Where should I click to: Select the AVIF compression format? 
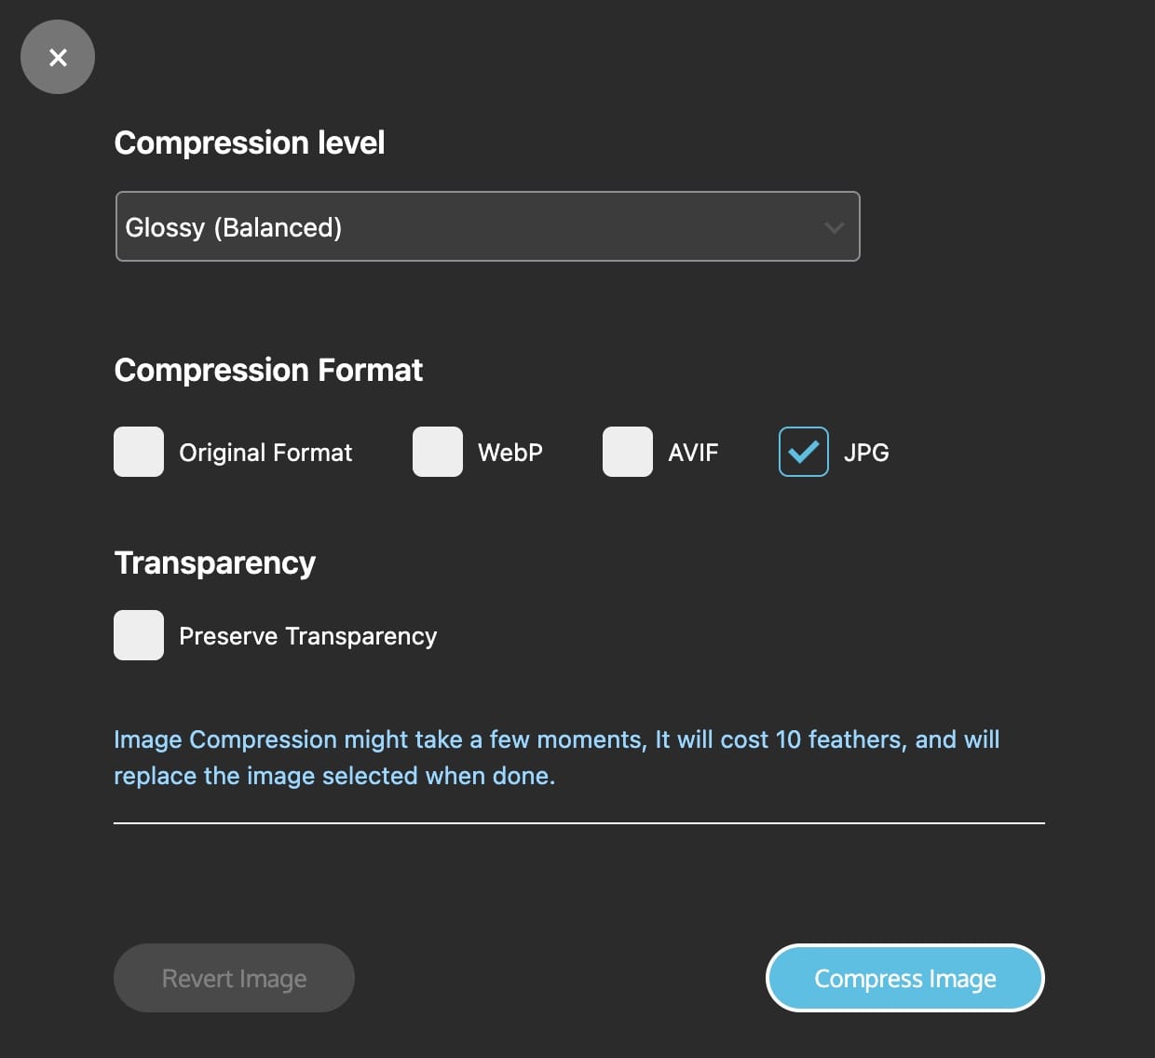coord(626,452)
